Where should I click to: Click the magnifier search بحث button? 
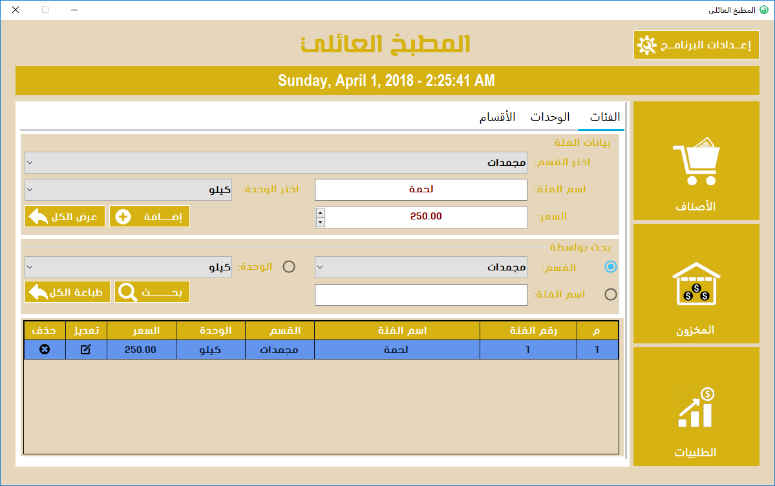click(x=153, y=292)
